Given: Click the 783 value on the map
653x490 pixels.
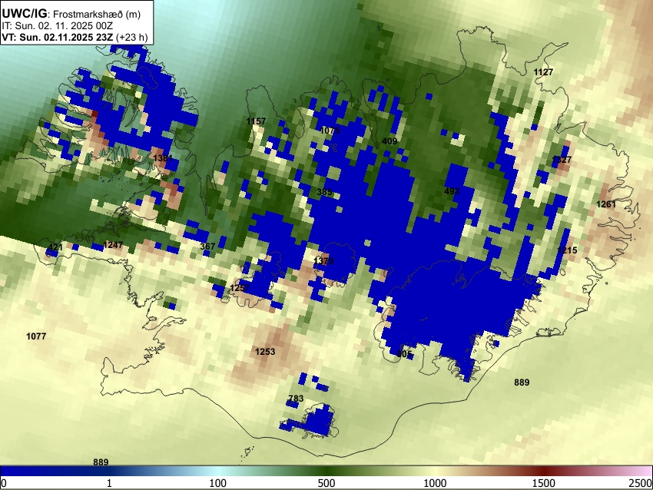Looking at the screenshot, I should pos(296,399).
